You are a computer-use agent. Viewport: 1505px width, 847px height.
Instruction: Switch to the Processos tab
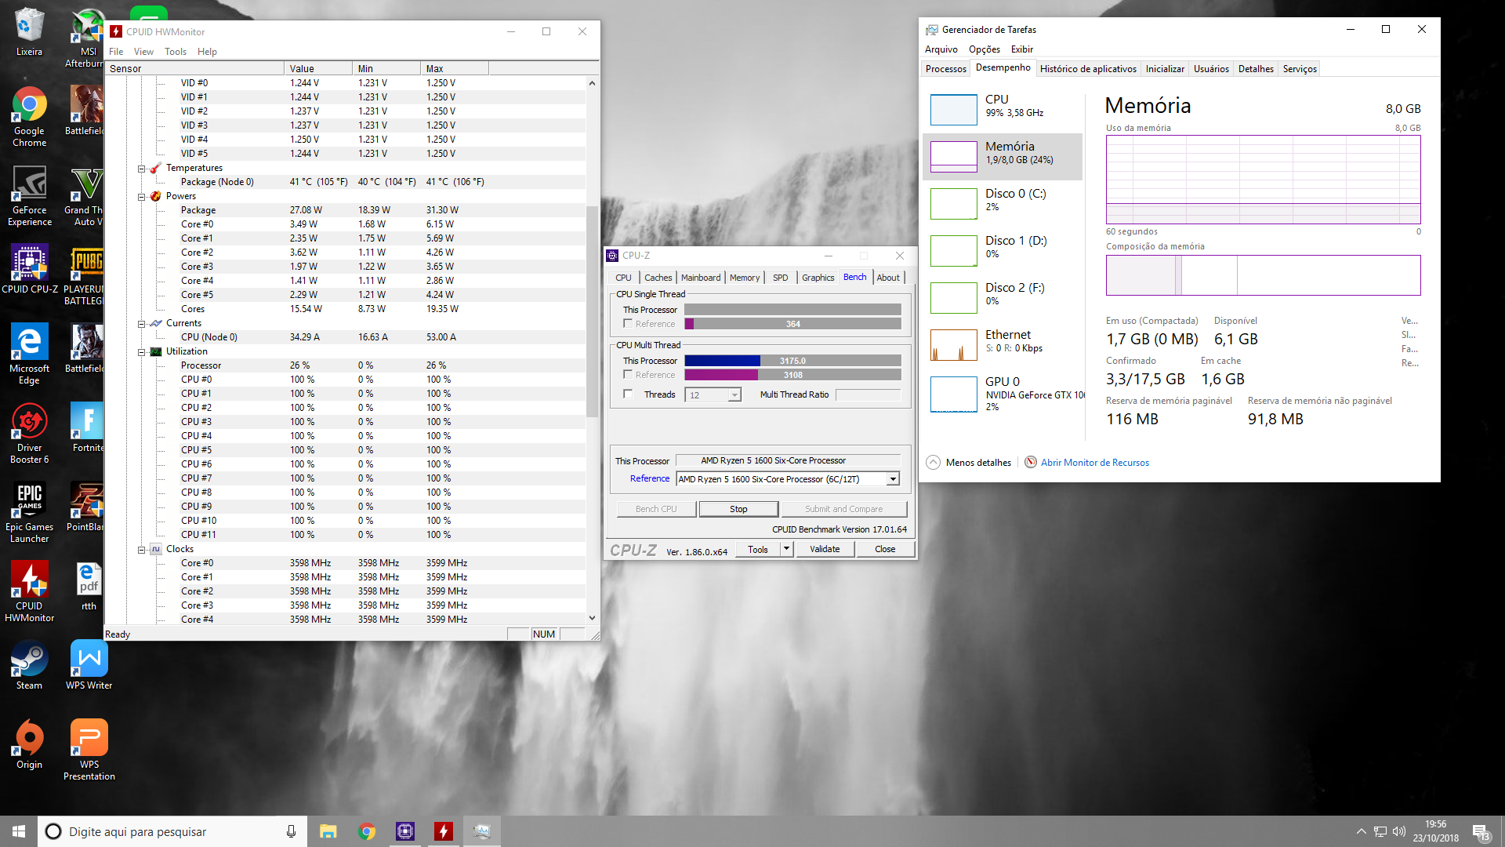(946, 69)
